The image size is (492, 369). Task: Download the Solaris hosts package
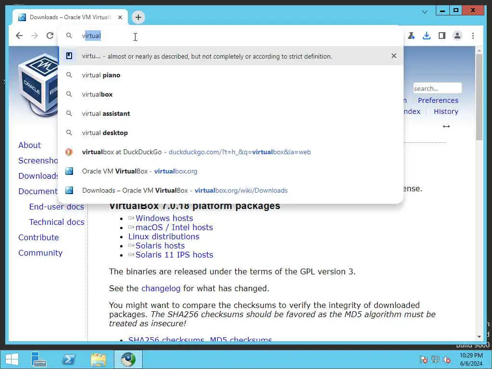(160, 246)
